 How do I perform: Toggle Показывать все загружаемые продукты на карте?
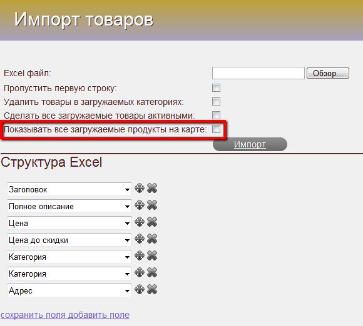[216, 129]
